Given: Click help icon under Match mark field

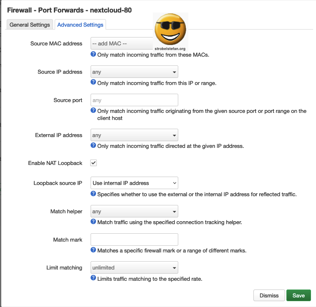Looking at the screenshot, I should 94,250.
